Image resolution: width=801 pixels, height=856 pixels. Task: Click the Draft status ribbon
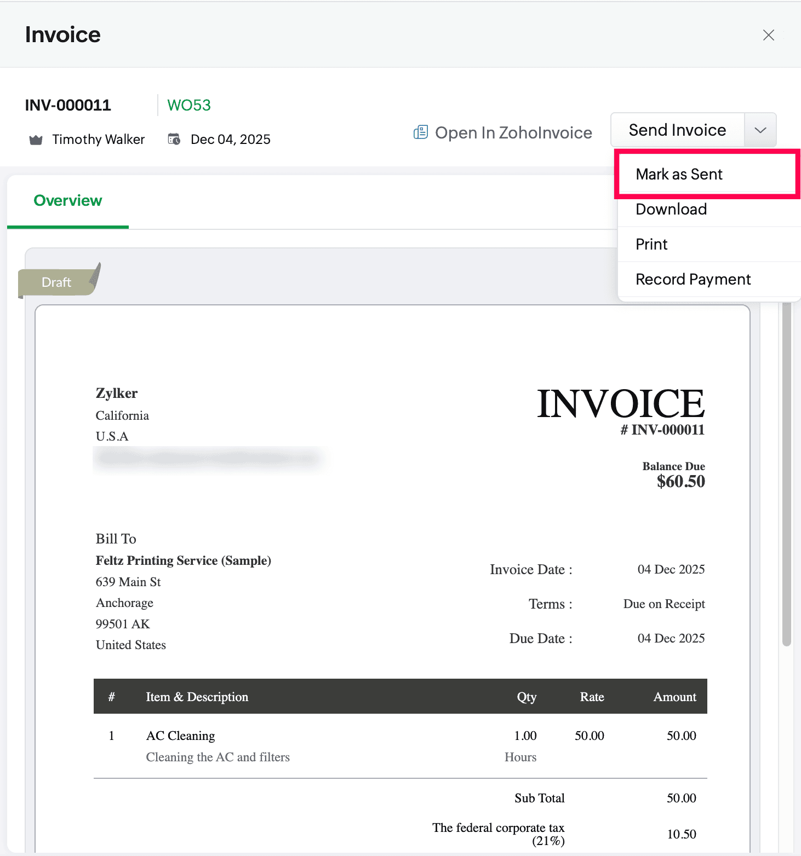[x=56, y=282]
